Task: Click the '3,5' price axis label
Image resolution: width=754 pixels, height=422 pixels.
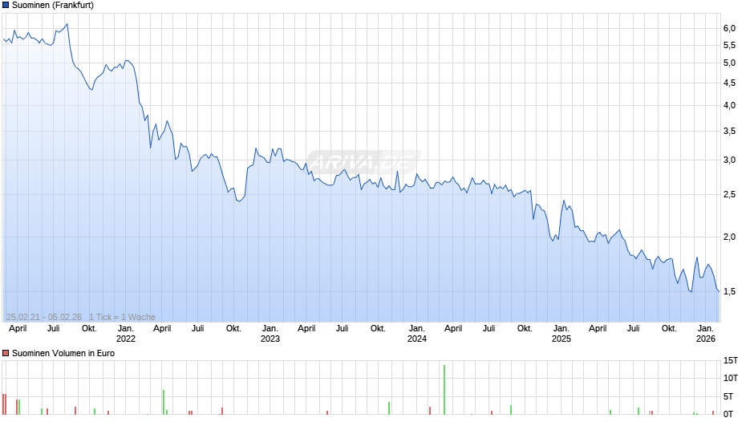Action: tap(729, 132)
